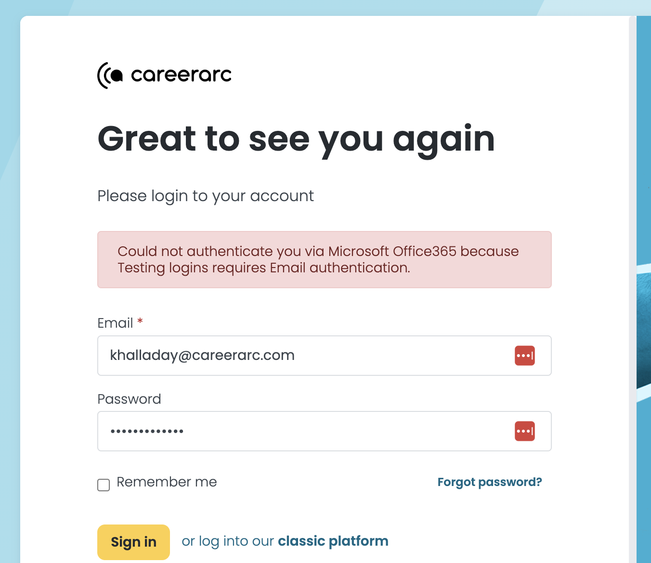The image size is (651, 563).
Task: Click the Sign in button
Action: (133, 542)
